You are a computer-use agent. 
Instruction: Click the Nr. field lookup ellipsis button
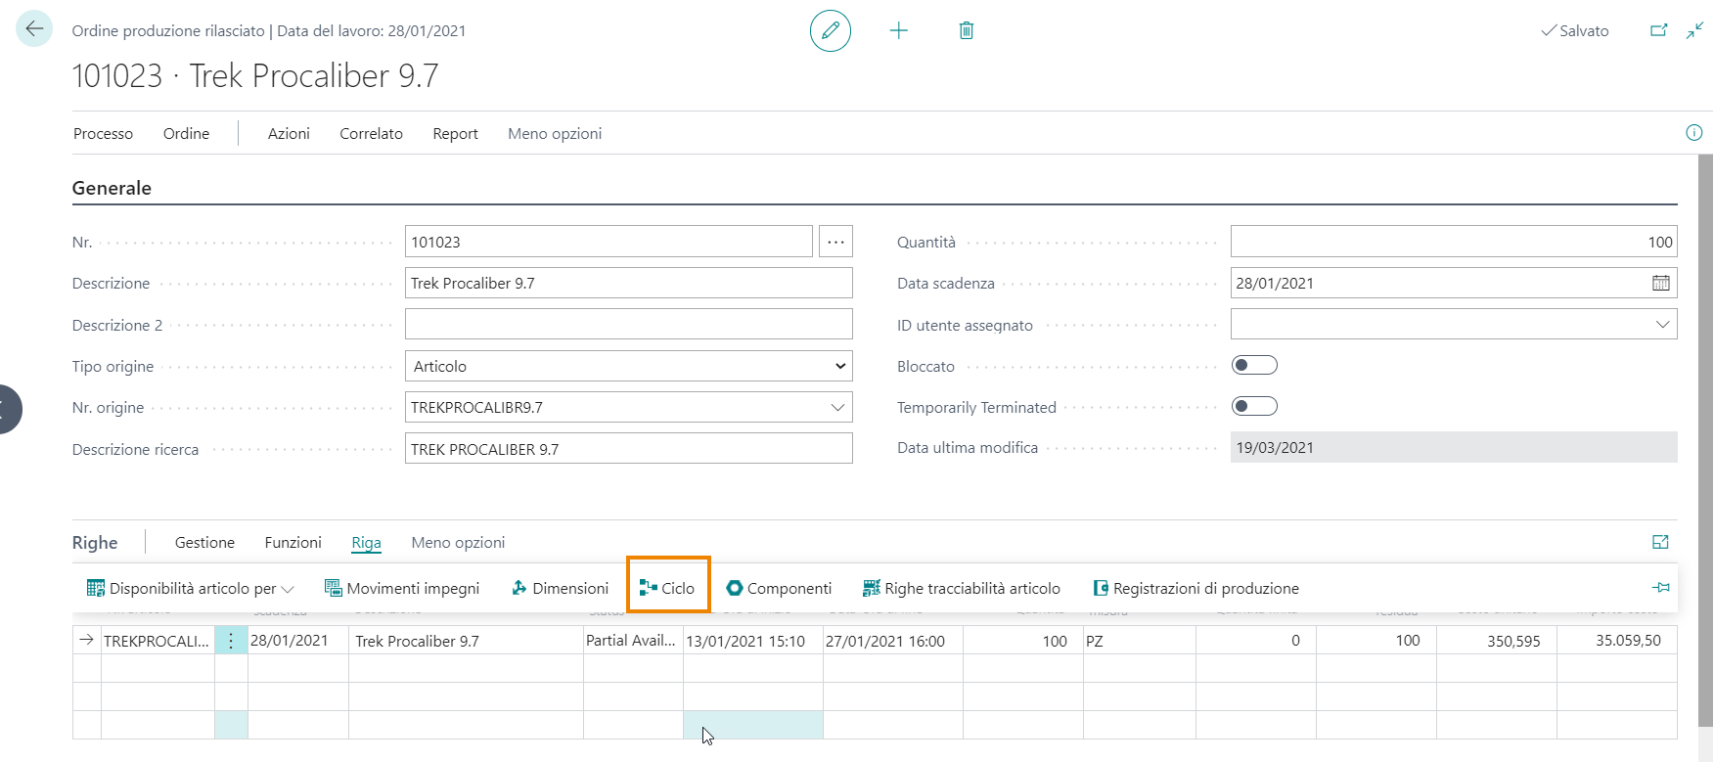pyautogui.click(x=835, y=242)
